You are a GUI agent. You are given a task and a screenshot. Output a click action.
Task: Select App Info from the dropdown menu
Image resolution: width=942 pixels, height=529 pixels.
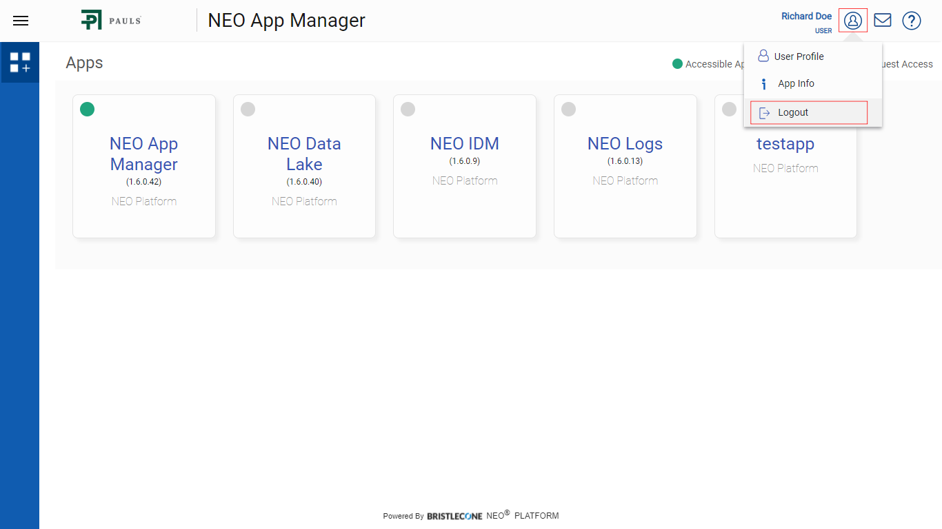pos(813,84)
